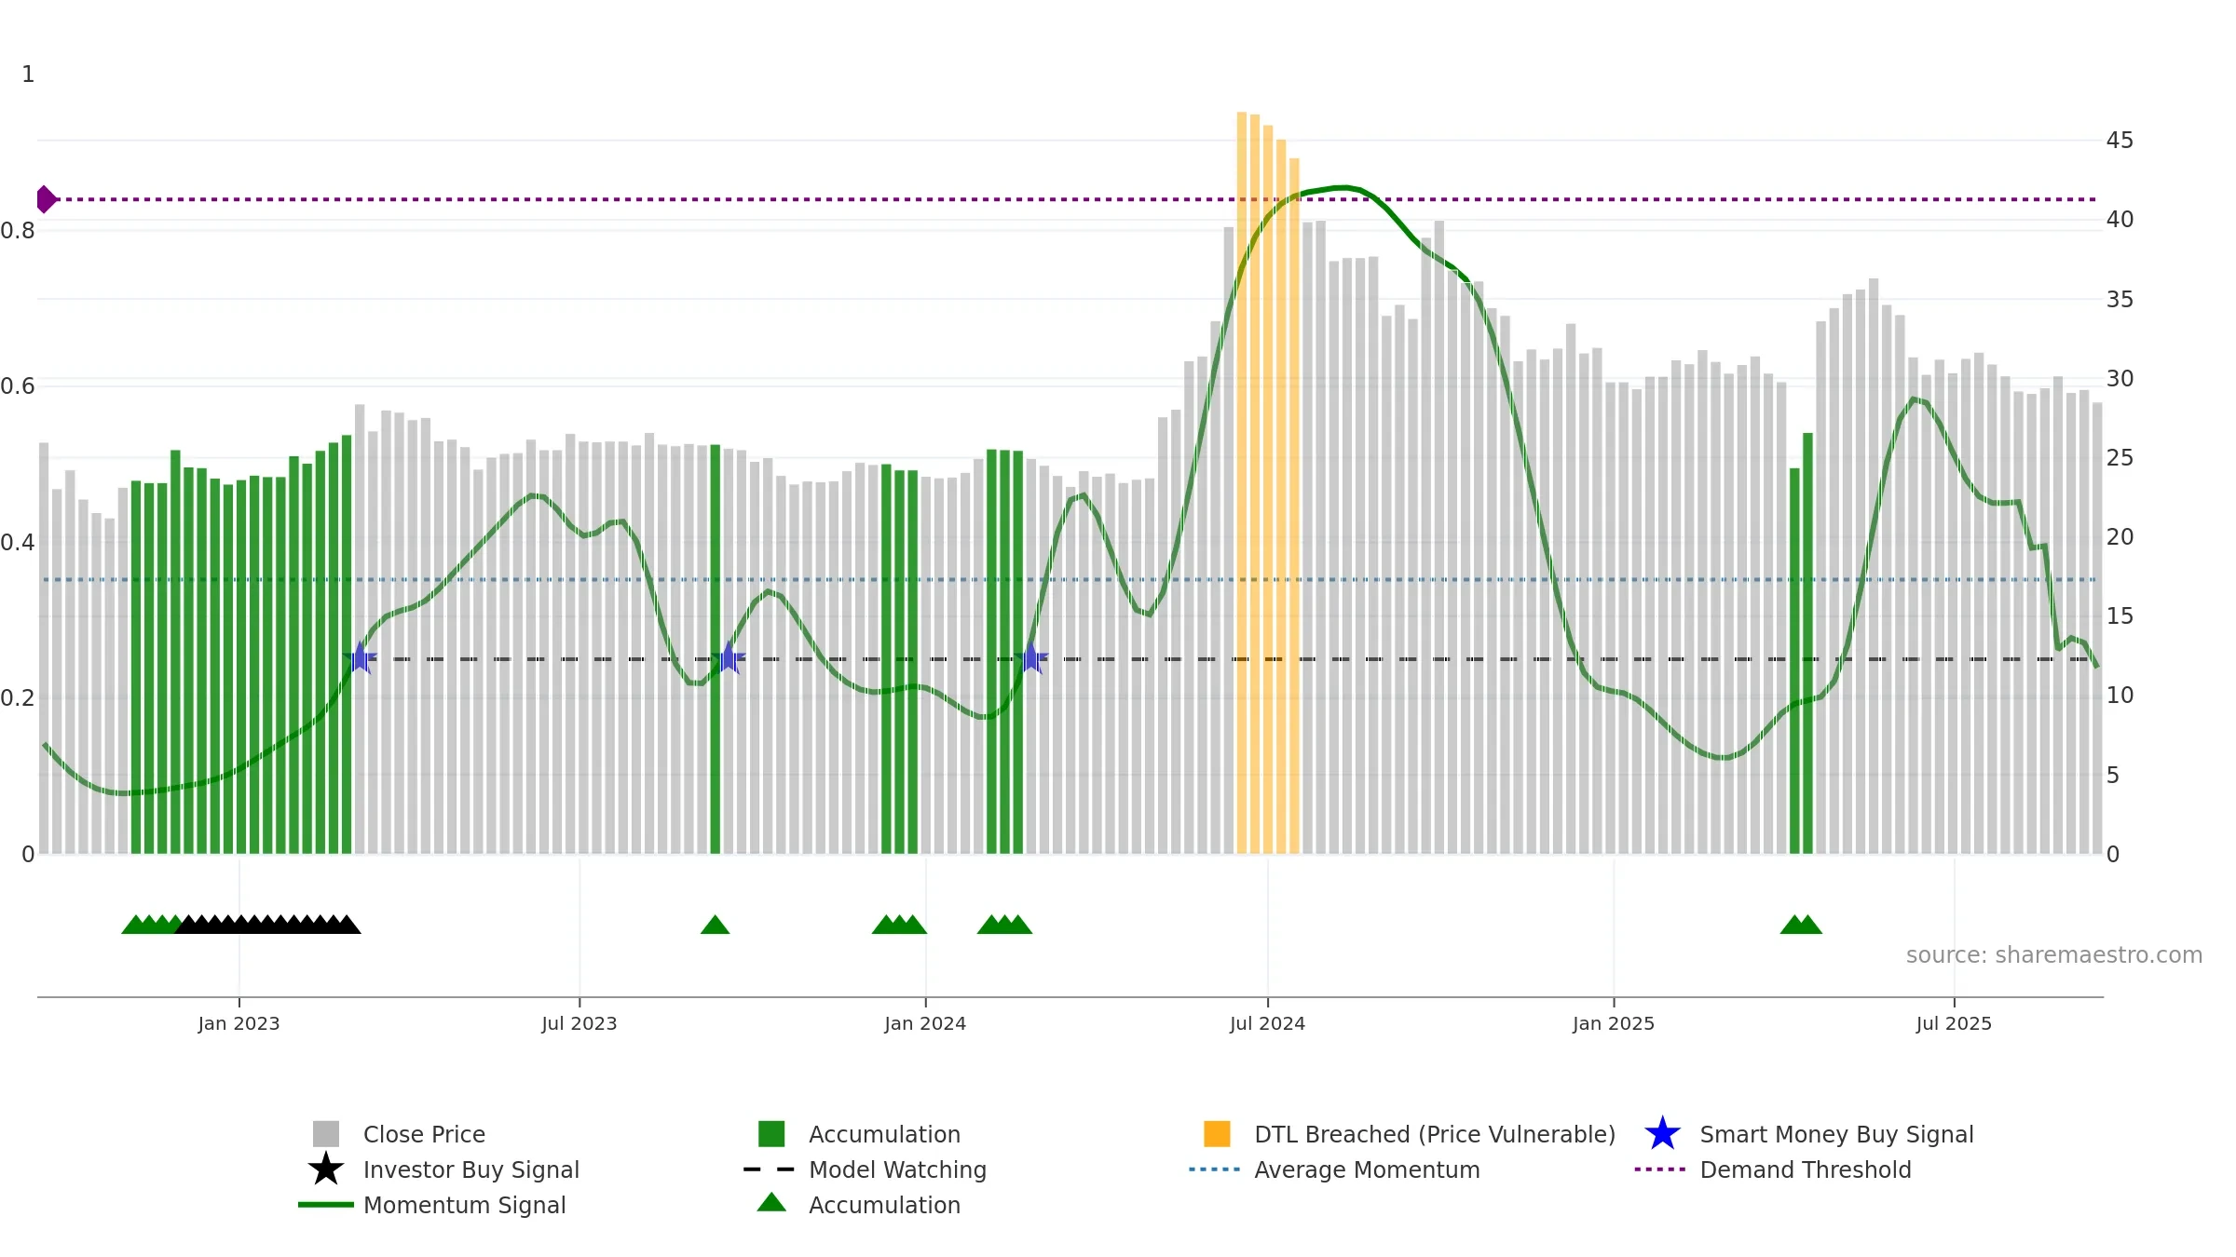Screen dimensions: 2236x1257
Task: Click the blue Smart Money Buy Signal legend star
Action: click(x=1662, y=1134)
